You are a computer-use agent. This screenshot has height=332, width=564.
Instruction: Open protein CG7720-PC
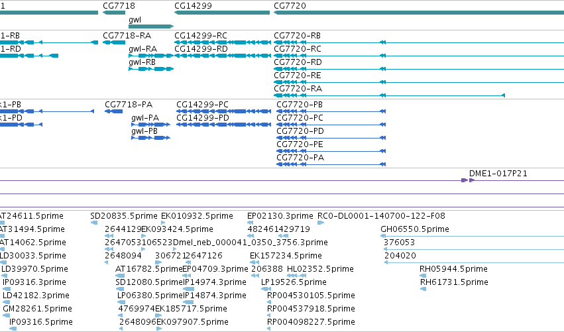pos(300,118)
